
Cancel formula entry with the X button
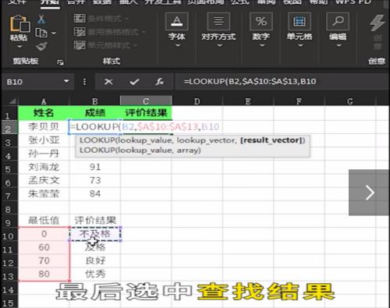pos(108,82)
